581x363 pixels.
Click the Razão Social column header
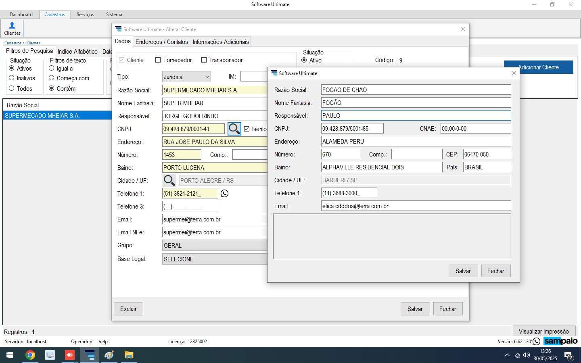(x=57, y=105)
